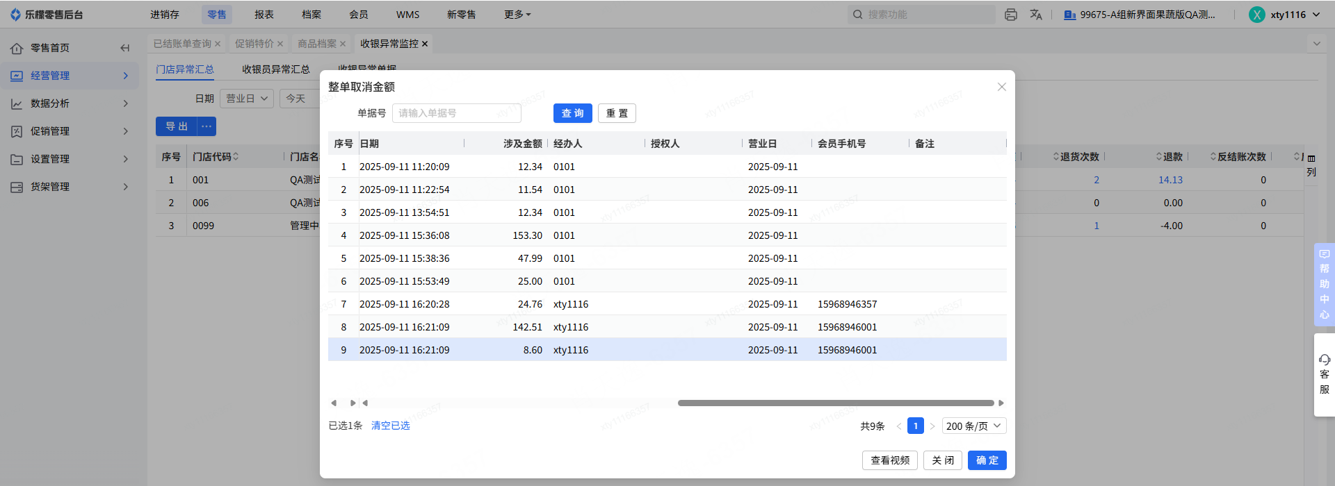
Task: Open the WMS menu
Action: 407,15
